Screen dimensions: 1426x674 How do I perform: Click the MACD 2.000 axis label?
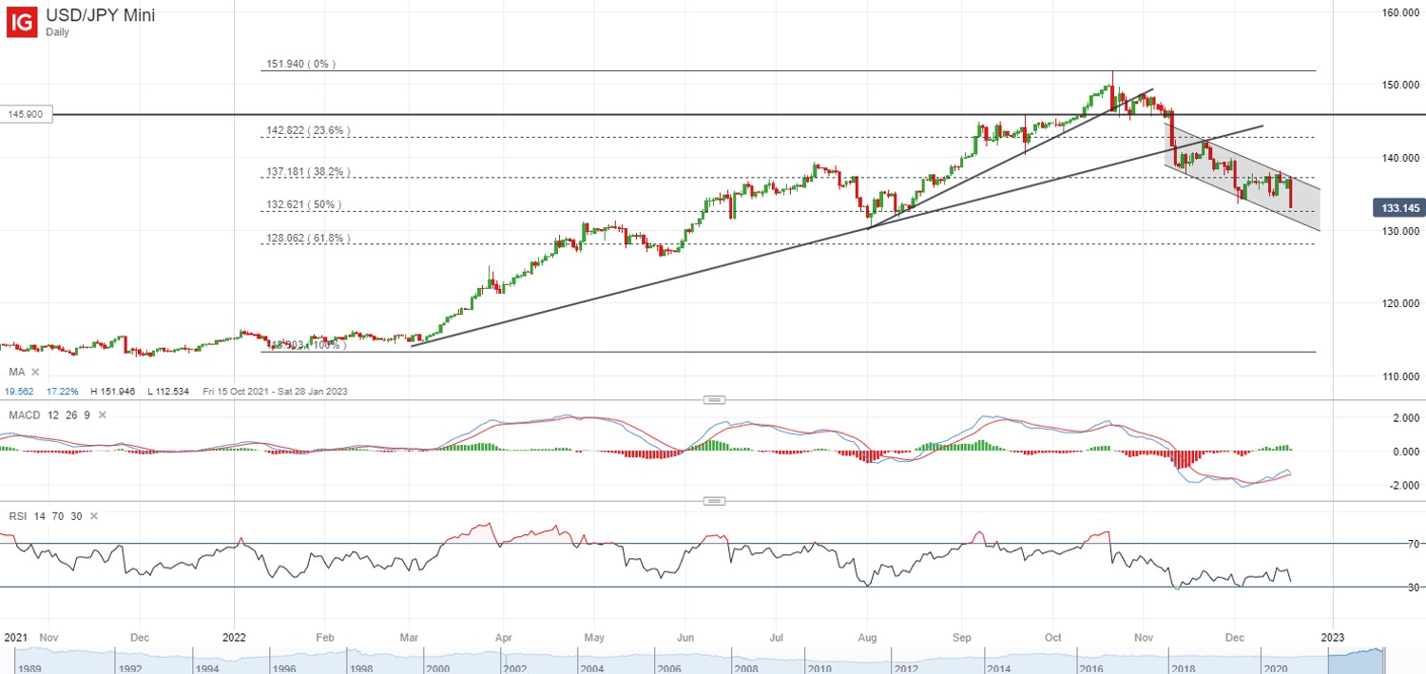1406,417
